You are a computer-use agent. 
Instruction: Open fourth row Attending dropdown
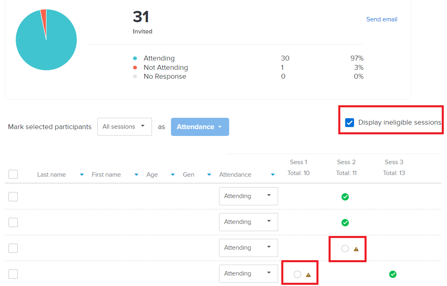point(249,273)
